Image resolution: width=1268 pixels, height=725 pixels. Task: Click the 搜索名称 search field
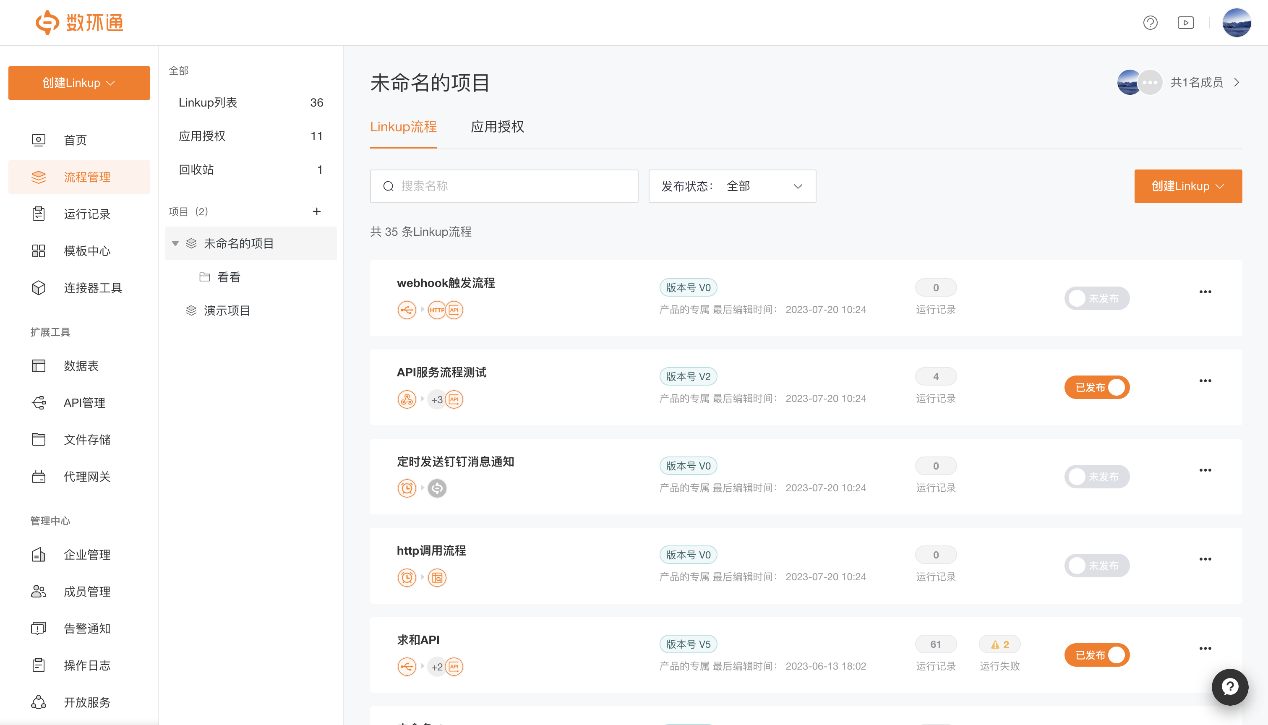[x=504, y=186]
